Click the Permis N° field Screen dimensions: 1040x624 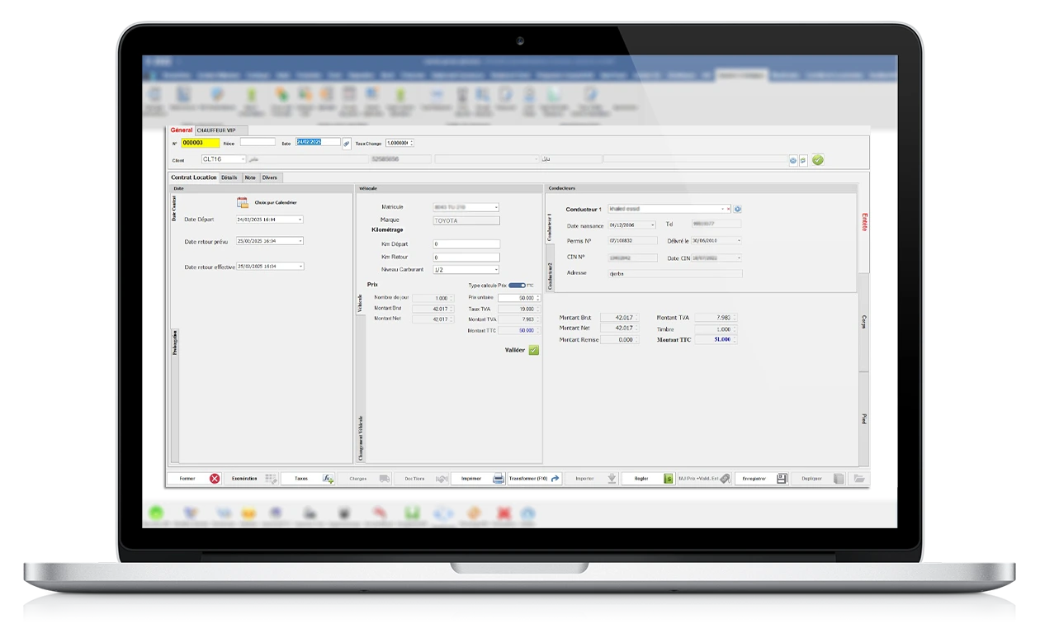[x=632, y=241]
